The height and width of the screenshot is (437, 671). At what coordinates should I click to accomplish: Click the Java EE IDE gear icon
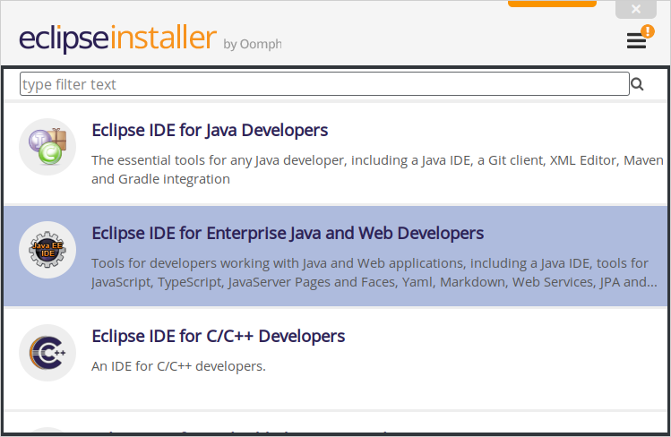47,250
